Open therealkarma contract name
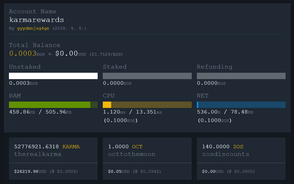This screenshot has height=184, width=294. (38, 154)
